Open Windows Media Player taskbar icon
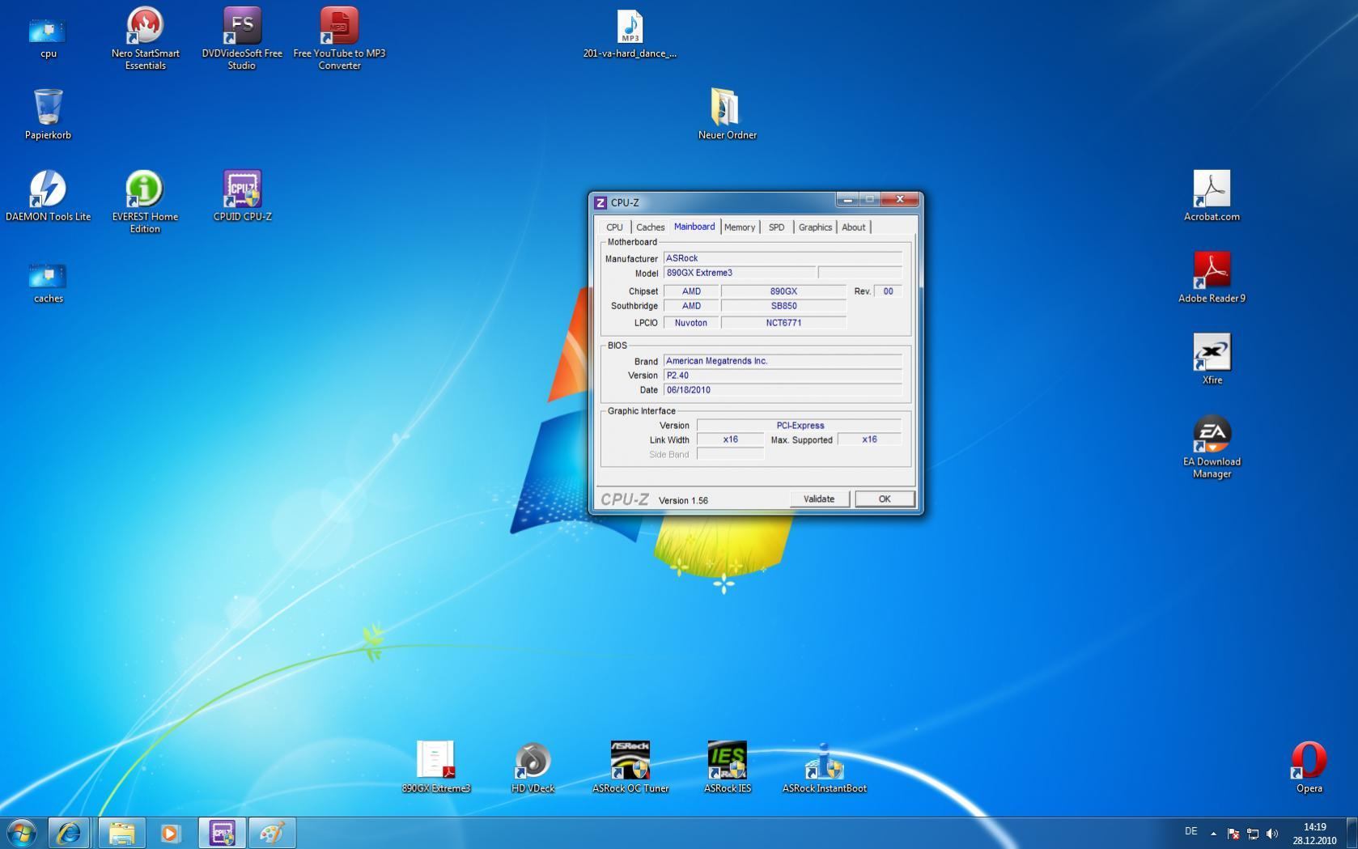The width and height of the screenshot is (1358, 849). [170, 833]
